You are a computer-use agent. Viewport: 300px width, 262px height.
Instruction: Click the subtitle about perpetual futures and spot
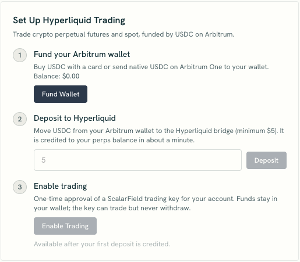click(x=123, y=35)
